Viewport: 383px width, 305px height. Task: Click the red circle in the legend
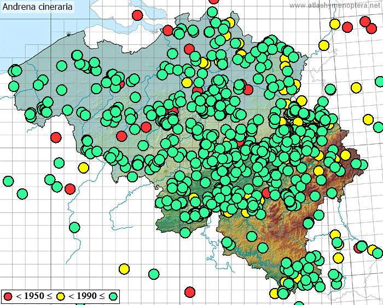8,296
